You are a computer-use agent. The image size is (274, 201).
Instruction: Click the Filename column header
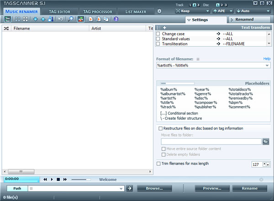50,28
